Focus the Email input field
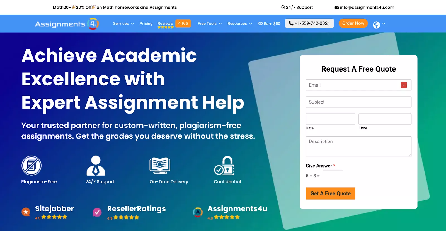Viewport: 446px width, 231px height. [358, 85]
